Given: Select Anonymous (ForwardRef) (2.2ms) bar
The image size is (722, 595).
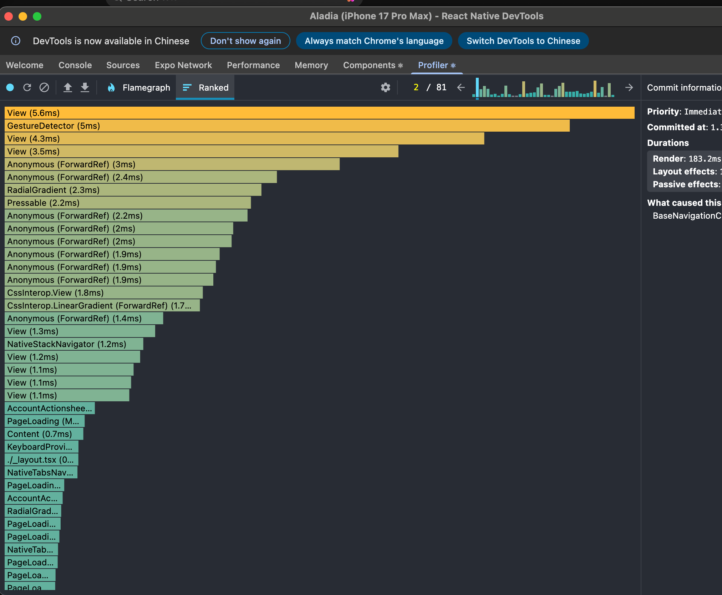Looking at the screenshot, I should [126, 216].
